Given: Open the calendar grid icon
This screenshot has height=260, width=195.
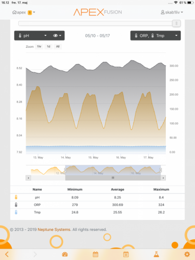Looking at the screenshot, I should pyautogui.click(x=96, y=254).
